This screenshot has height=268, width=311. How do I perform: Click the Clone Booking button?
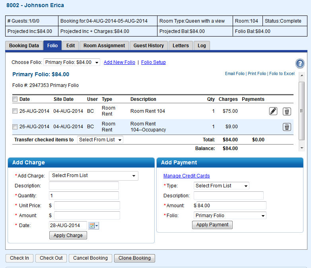point(134,258)
